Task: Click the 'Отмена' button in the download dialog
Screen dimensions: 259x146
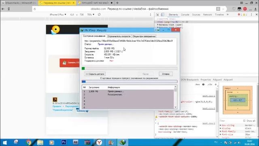Action: click(x=166, y=74)
